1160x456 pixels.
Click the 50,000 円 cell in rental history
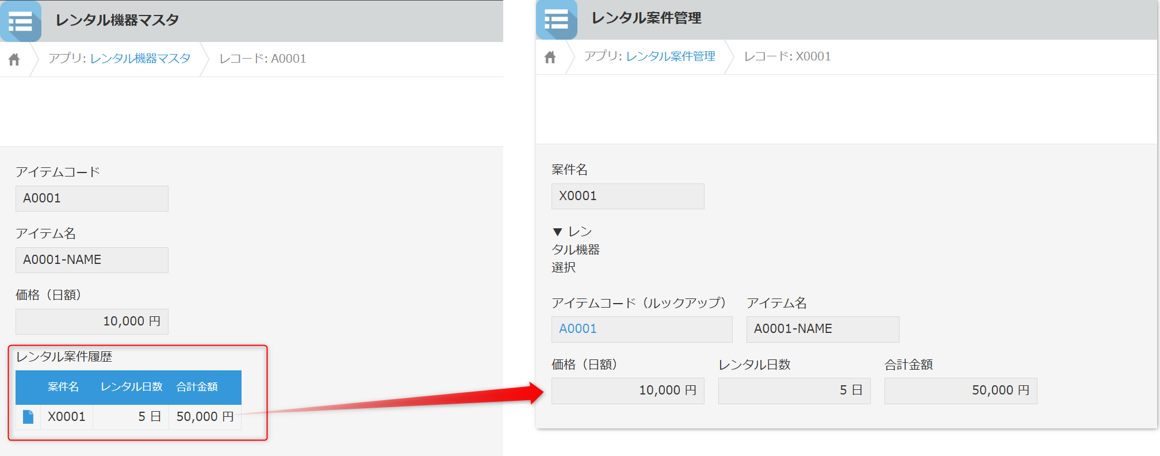pyautogui.click(x=205, y=417)
